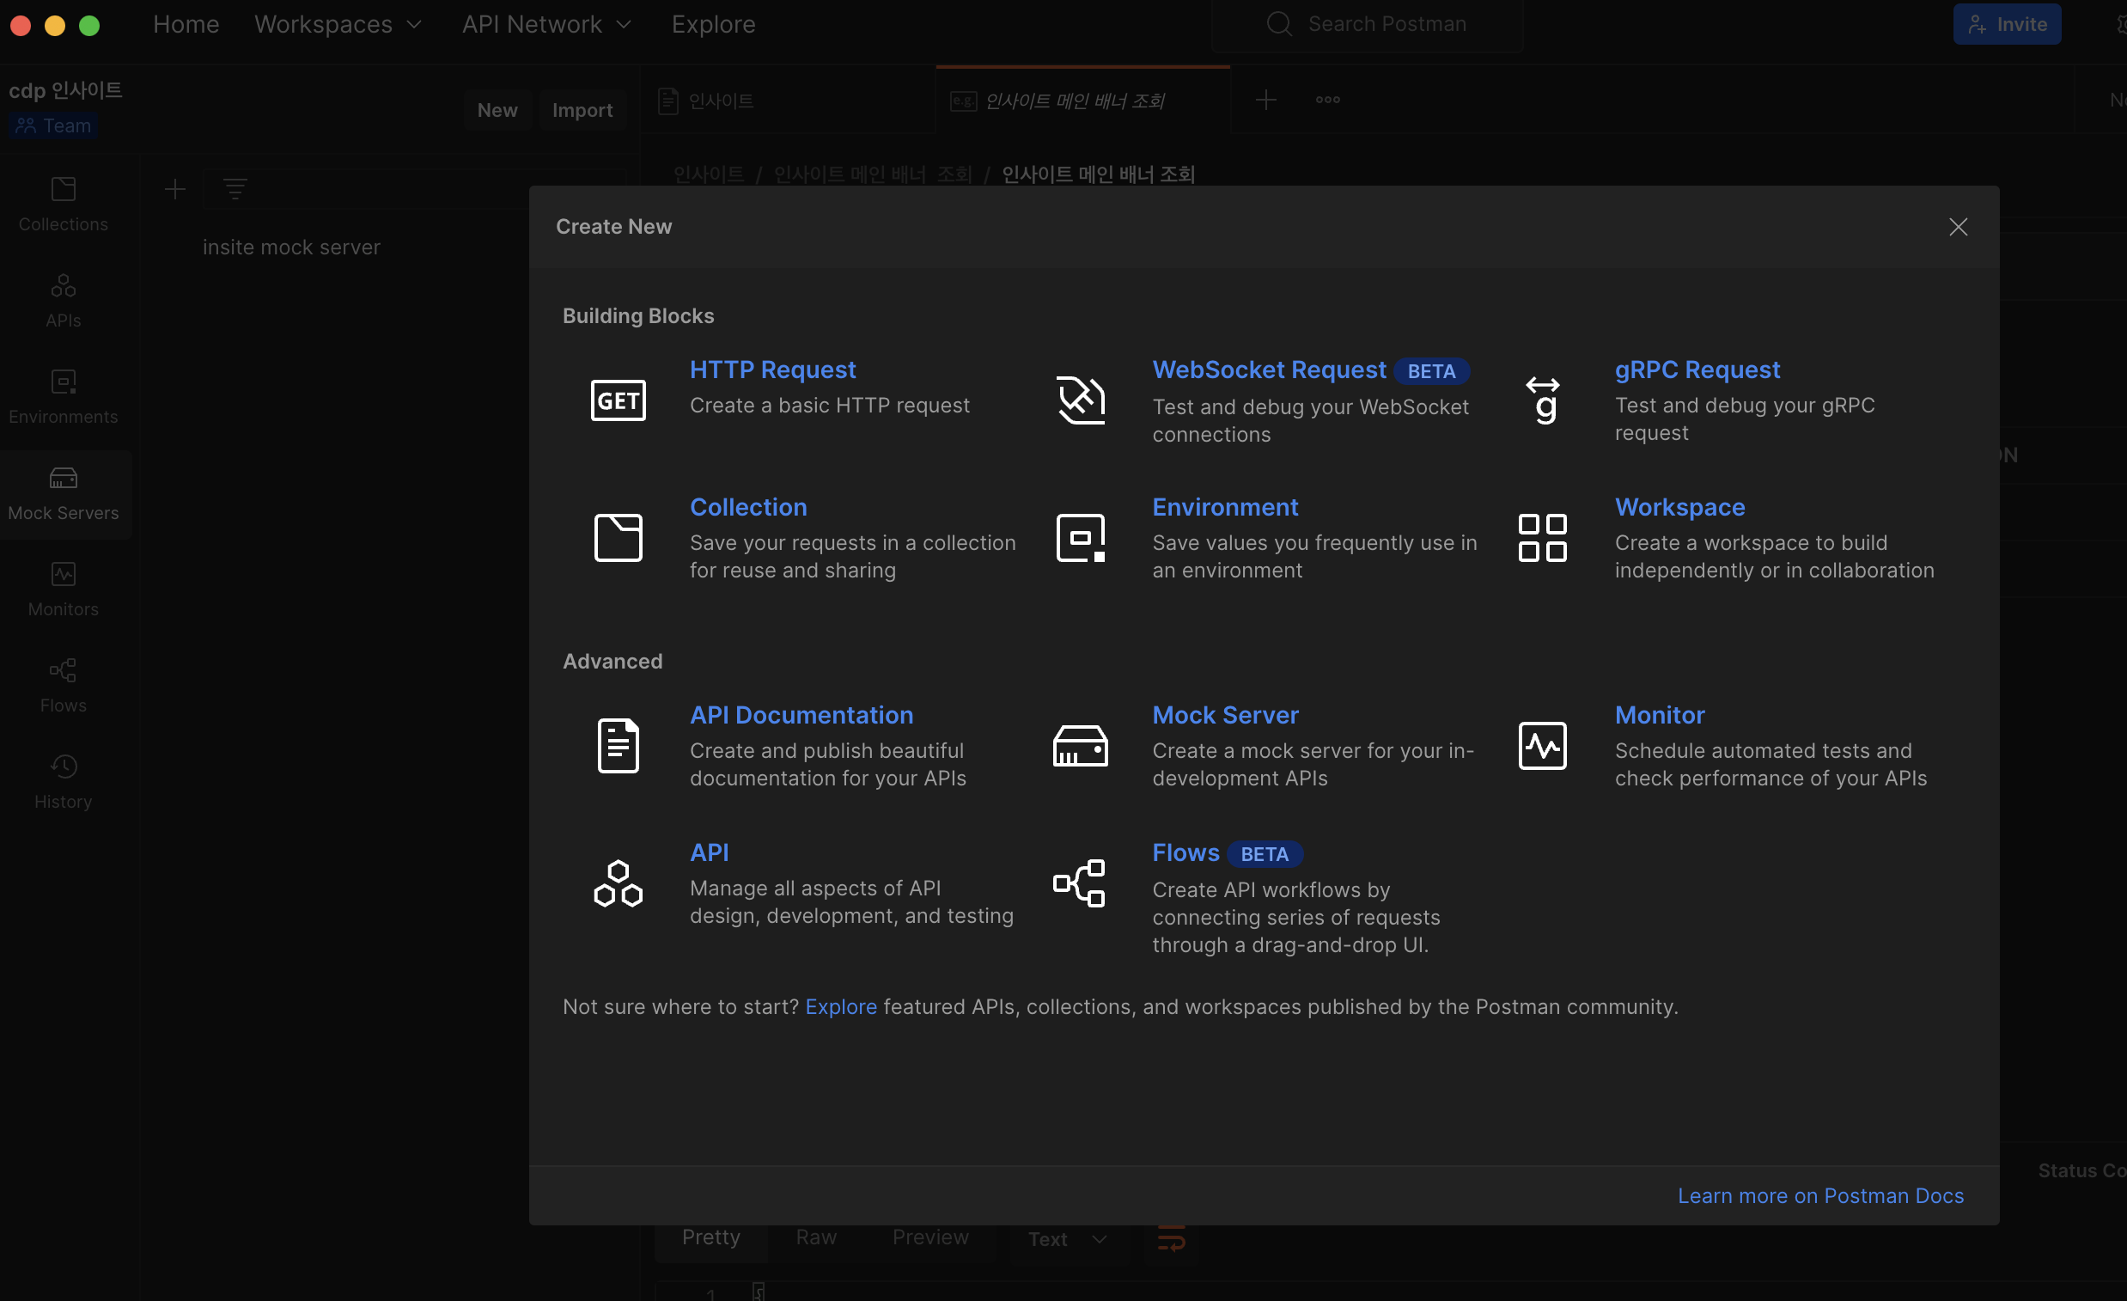Expand the Workspaces dropdown menu
Image resolution: width=2127 pixels, height=1301 pixels.
click(338, 24)
